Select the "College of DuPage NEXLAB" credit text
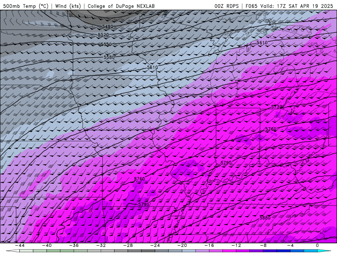Viewport: 337px width, 253px height. (x=121, y=6)
